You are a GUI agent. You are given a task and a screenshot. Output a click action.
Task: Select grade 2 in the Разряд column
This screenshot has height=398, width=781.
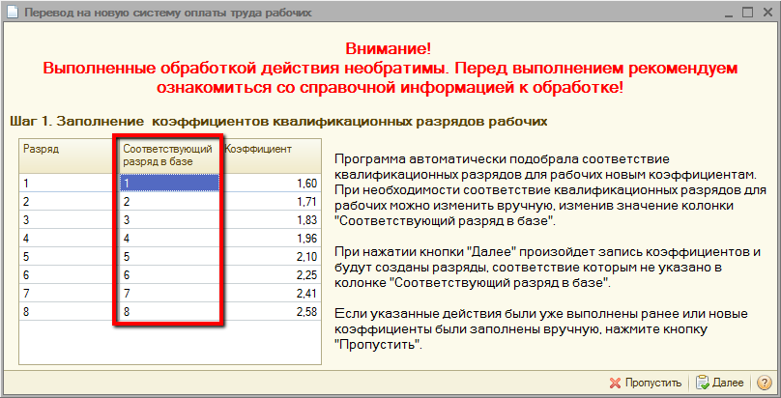[66, 201]
